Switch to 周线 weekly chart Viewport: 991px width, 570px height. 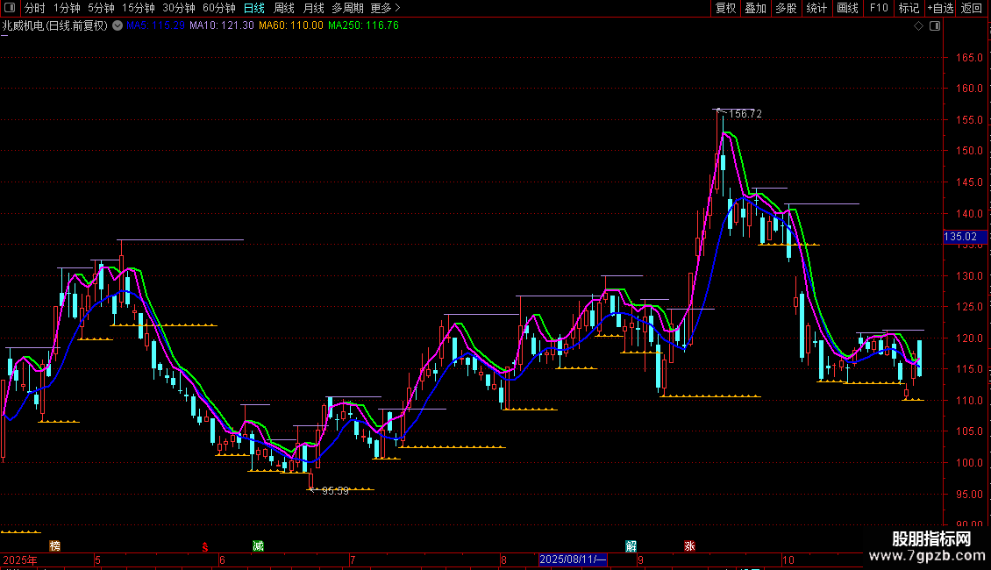click(x=284, y=8)
